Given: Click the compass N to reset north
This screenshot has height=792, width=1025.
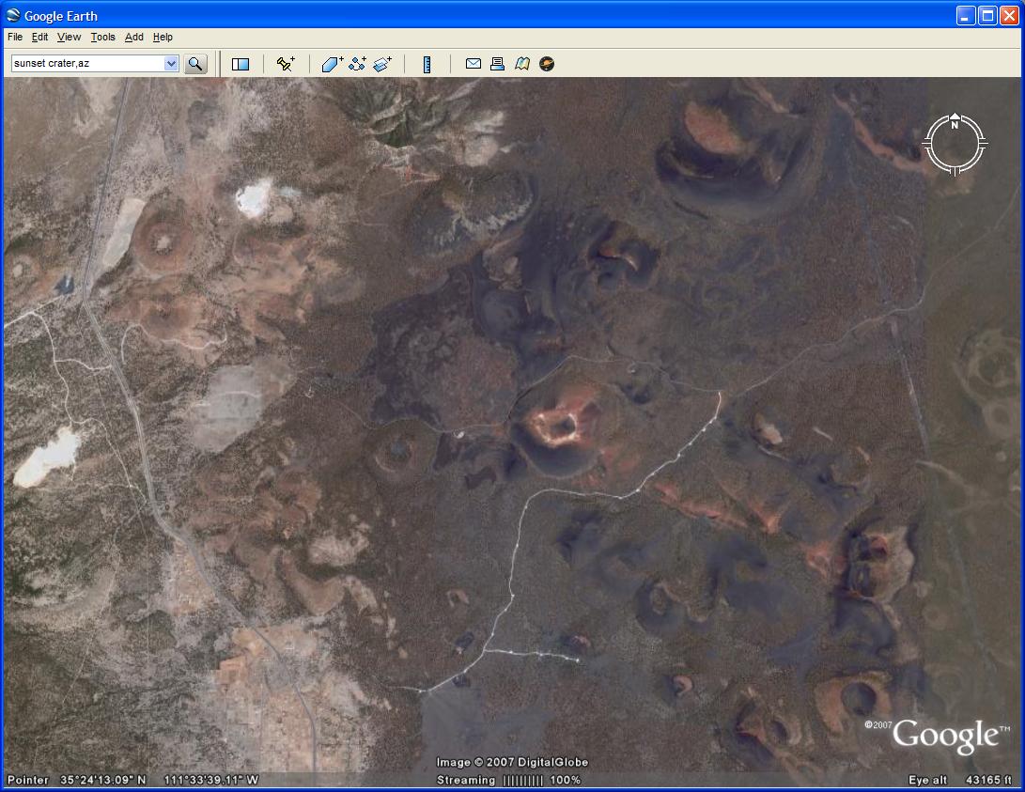Looking at the screenshot, I should (955, 123).
